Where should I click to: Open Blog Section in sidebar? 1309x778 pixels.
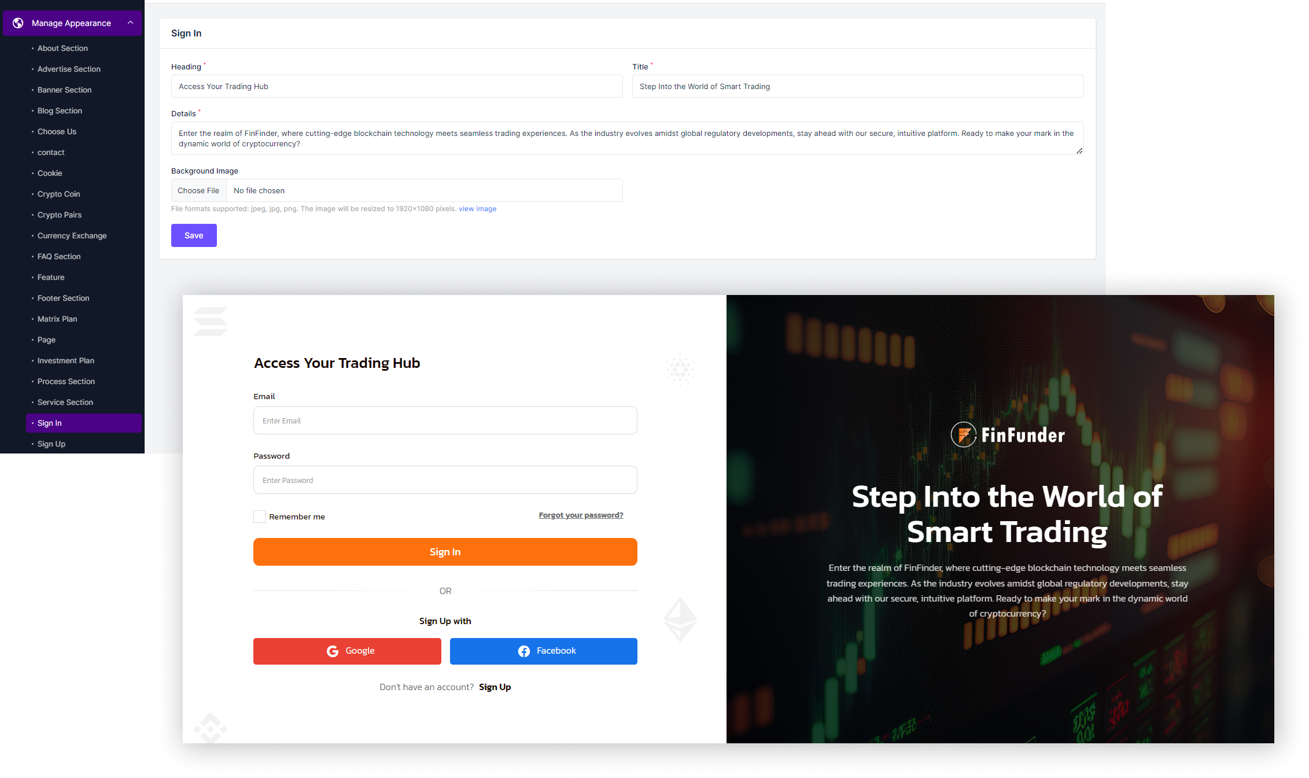(x=60, y=110)
